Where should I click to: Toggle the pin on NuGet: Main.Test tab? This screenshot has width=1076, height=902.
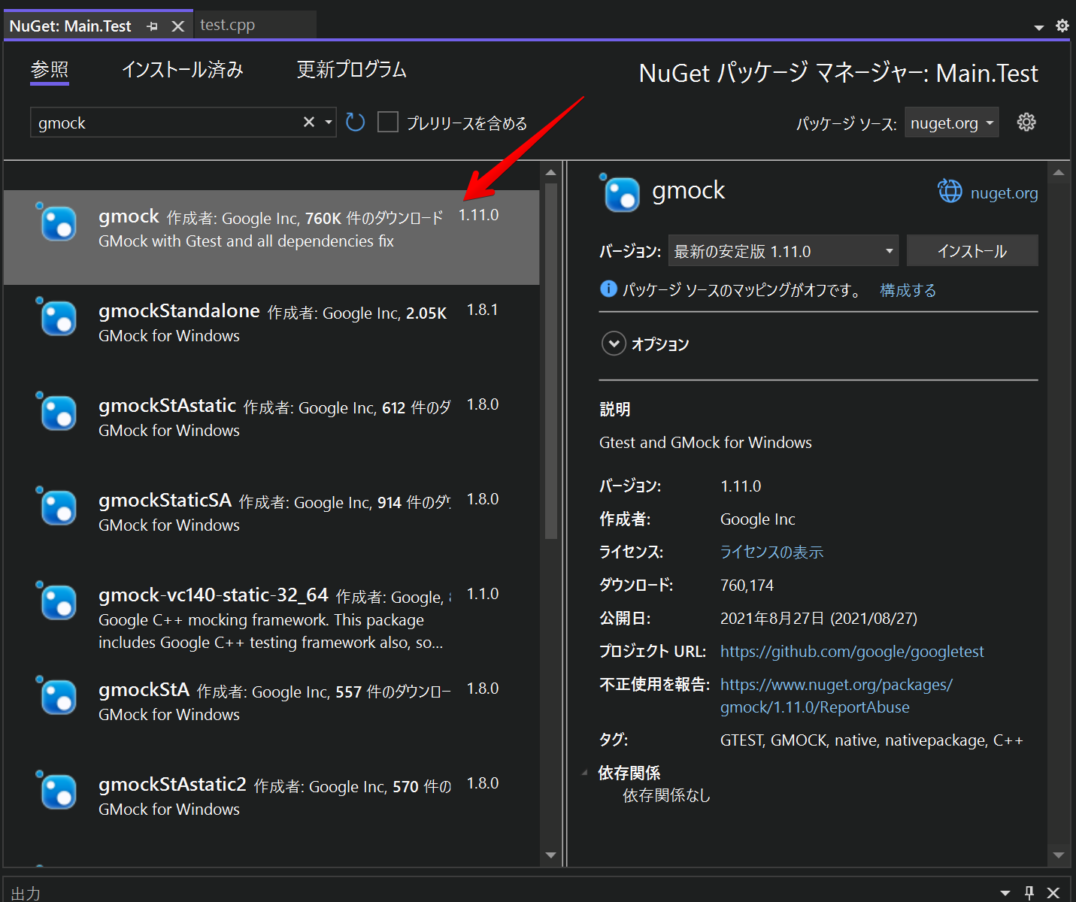pyautogui.click(x=153, y=25)
